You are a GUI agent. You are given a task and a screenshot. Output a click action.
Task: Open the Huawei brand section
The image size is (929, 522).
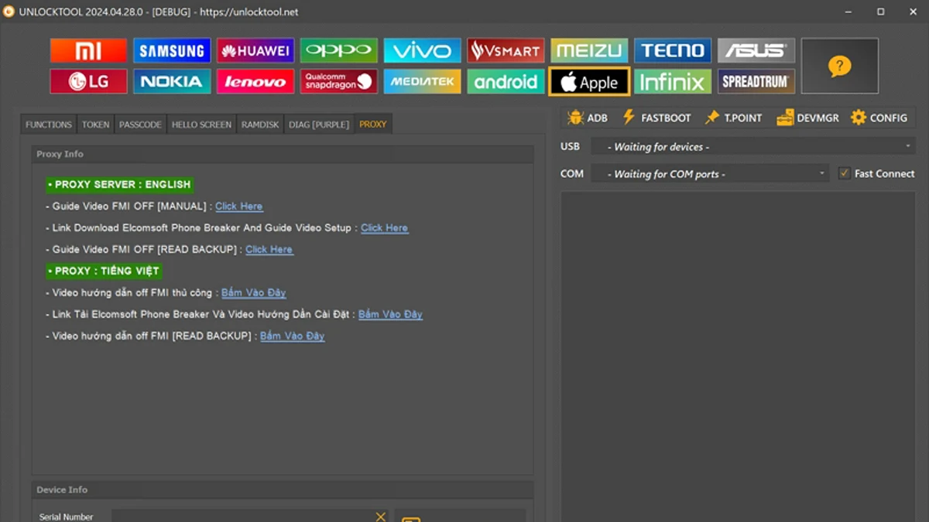pyautogui.click(x=255, y=51)
